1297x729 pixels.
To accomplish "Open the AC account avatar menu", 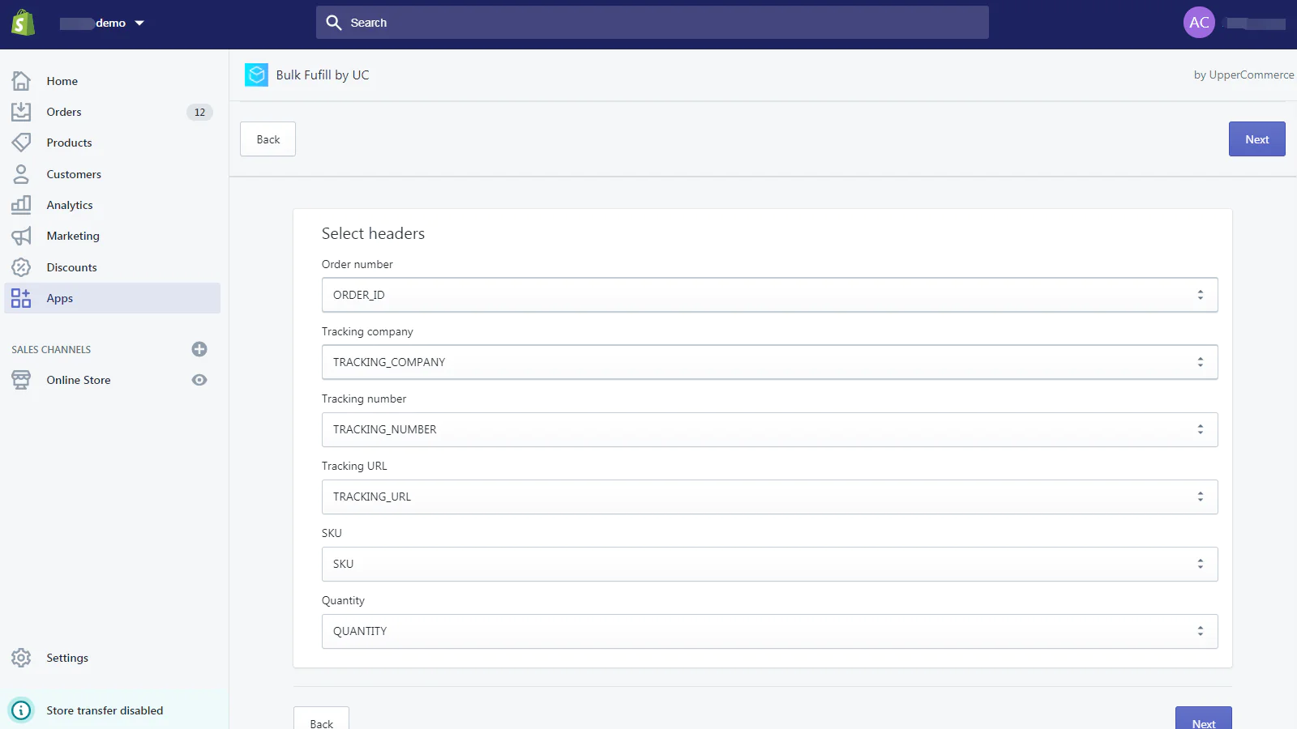I will pyautogui.click(x=1199, y=23).
